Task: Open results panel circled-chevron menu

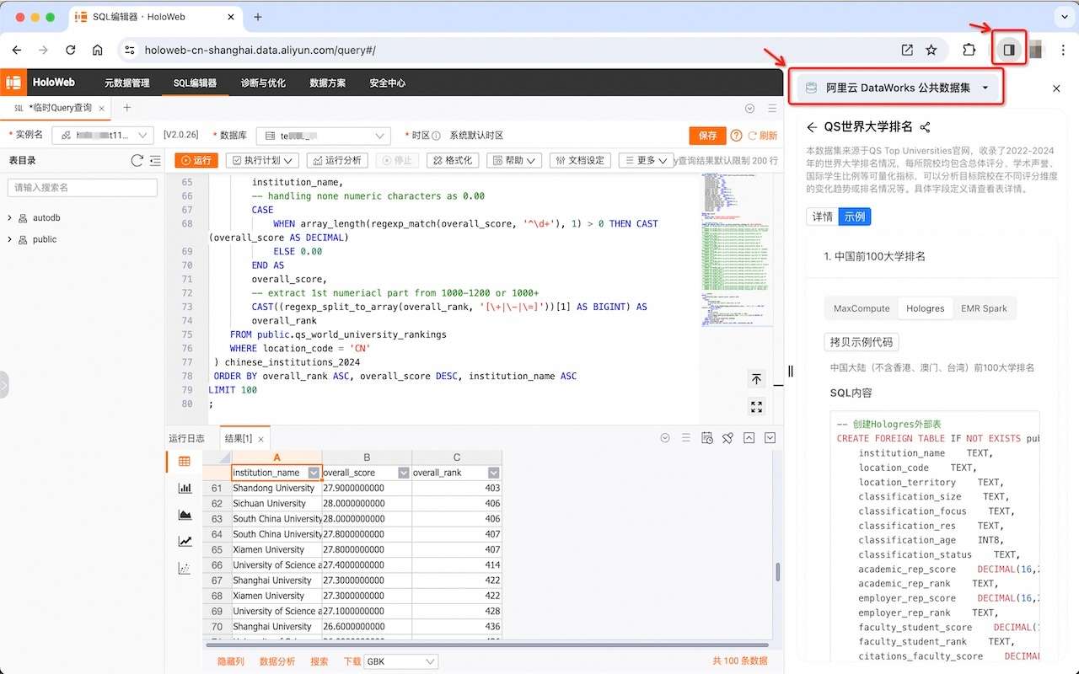Action: click(665, 438)
